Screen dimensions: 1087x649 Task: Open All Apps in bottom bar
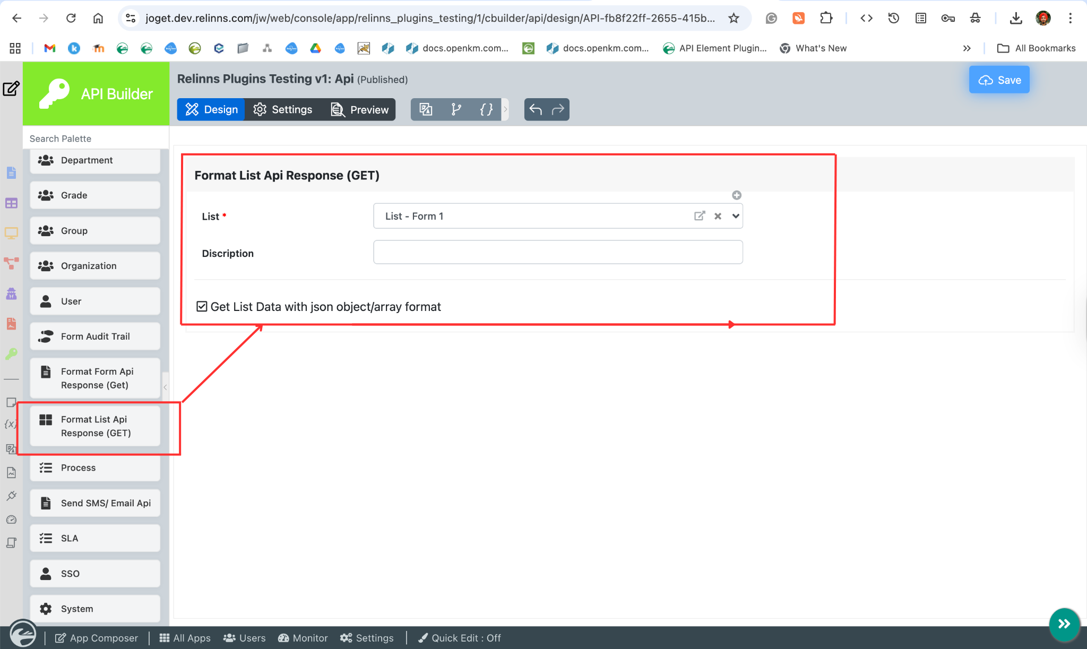[185, 638]
